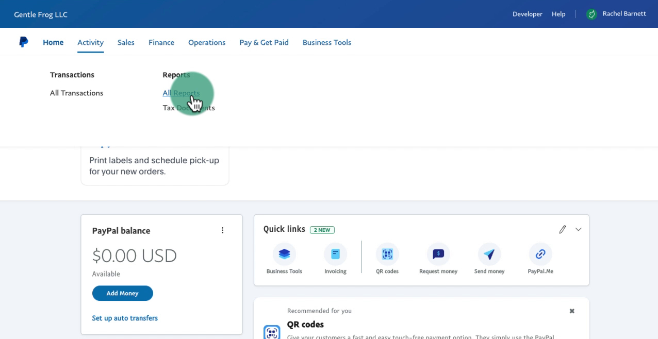Select All Transactions
Screen dimensions: 658x339
tap(77, 93)
